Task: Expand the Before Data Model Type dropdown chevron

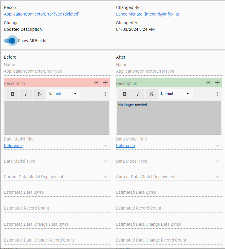Action: click(x=105, y=161)
